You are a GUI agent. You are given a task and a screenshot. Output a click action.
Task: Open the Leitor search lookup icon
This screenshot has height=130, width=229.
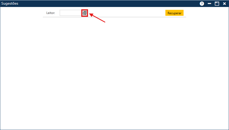pos(85,13)
